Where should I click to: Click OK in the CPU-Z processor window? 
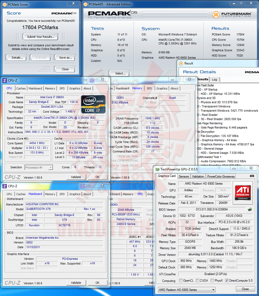(97, 177)
